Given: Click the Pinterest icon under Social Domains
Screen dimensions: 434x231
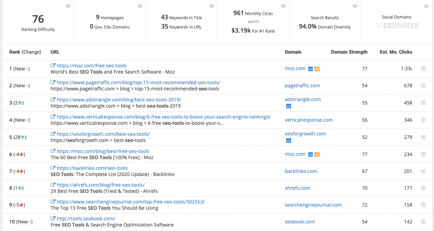Looking at the screenshot, I should pos(404,26).
